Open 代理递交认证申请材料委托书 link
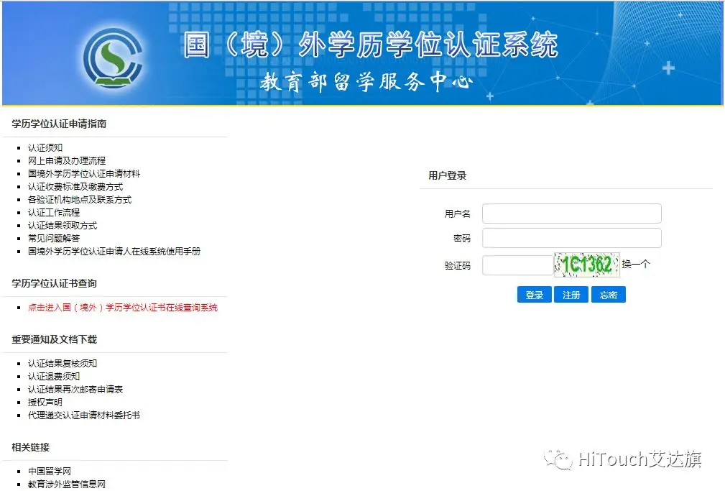Image resolution: width=725 pixels, height=491 pixels. [83, 415]
